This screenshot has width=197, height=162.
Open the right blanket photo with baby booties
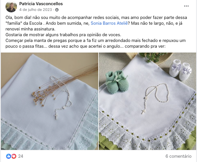pos(147,101)
